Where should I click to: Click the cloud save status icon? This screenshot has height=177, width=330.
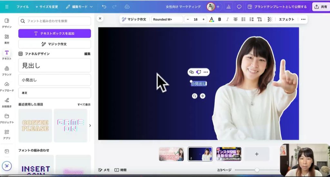(127, 6)
